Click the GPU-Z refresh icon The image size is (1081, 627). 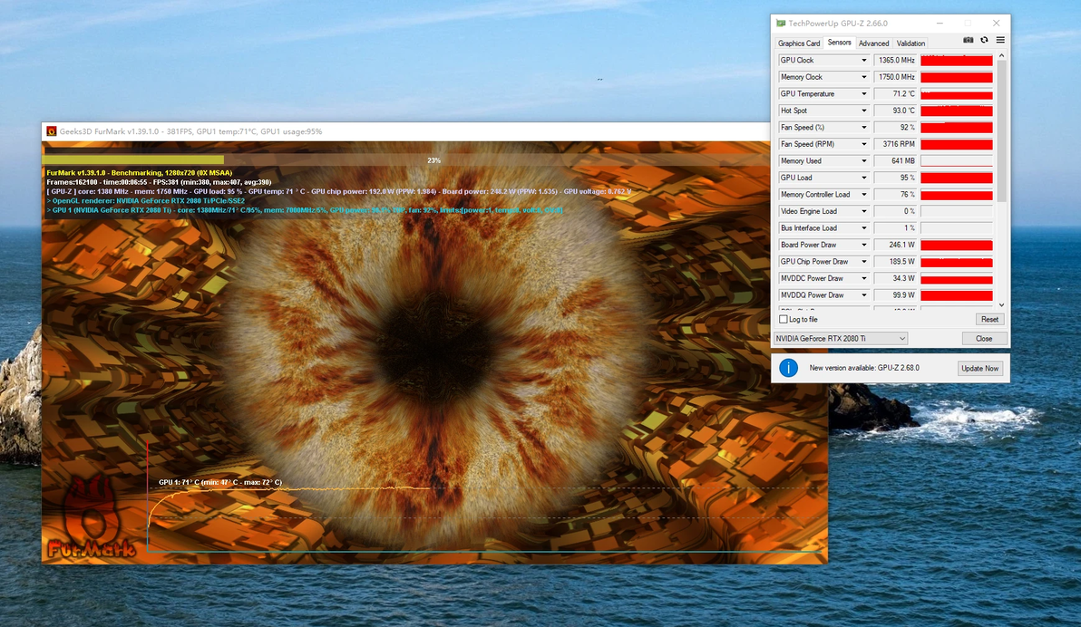coord(985,40)
